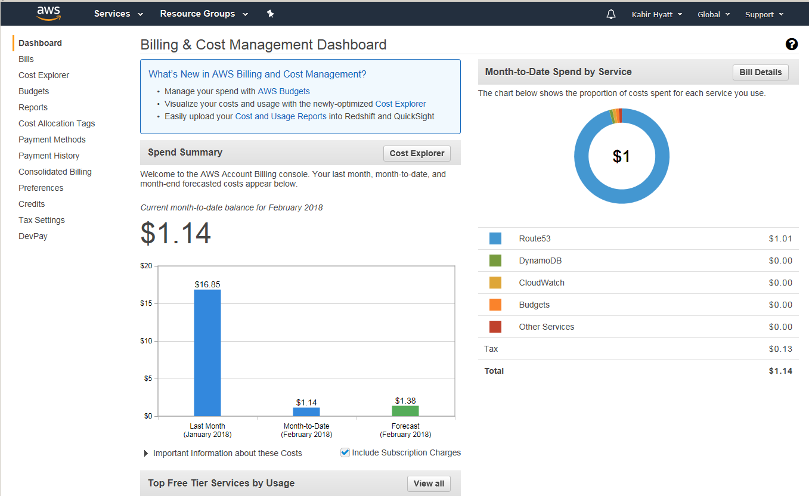Click the $16.85 bar value label
The height and width of the screenshot is (496, 809).
(207, 284)
